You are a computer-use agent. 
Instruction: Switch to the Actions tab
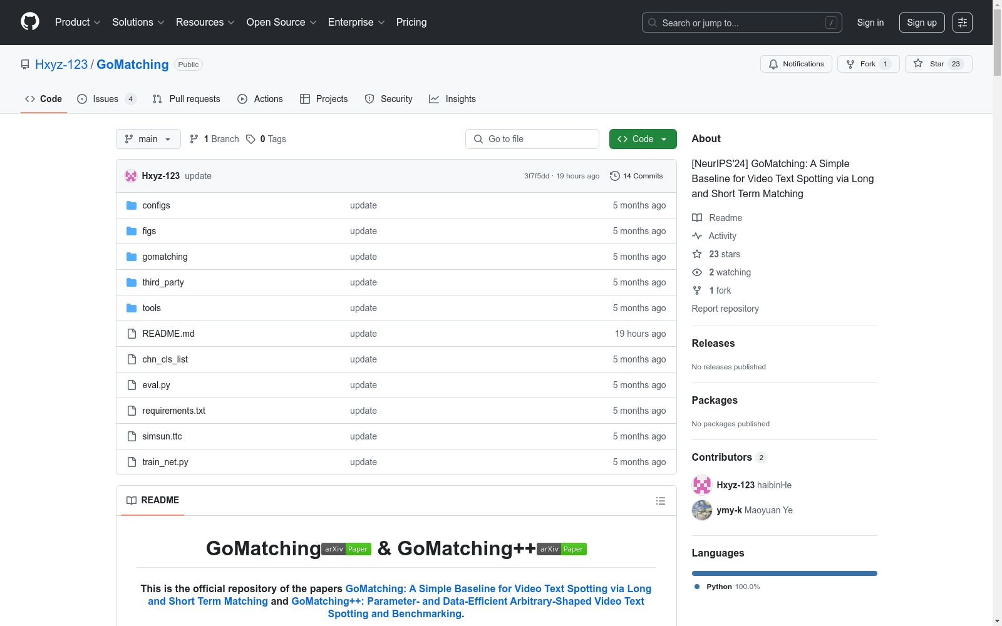[x=261, y=99]
